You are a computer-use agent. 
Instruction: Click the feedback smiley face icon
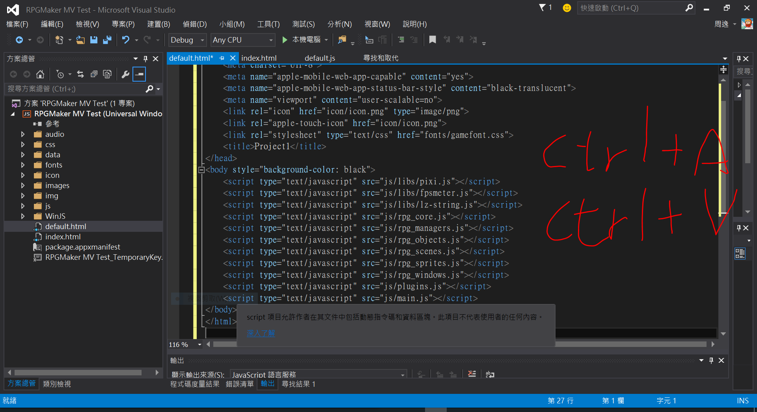coord(567,8)
